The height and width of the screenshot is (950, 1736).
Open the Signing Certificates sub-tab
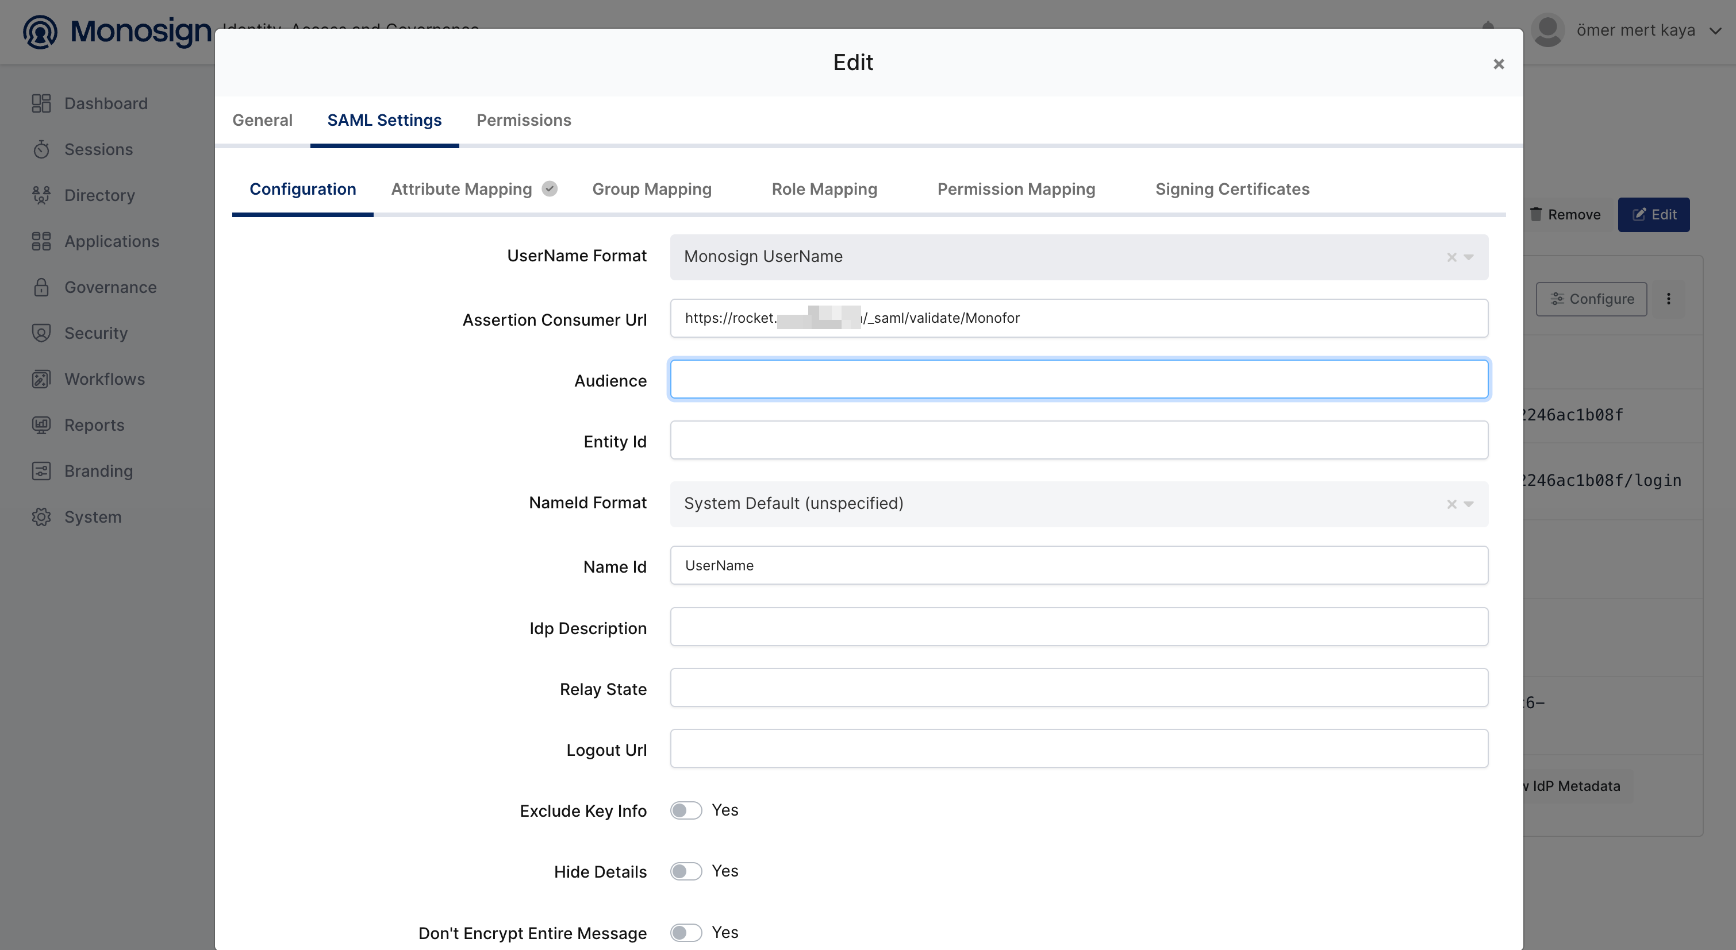click(x=1232, y=189)
